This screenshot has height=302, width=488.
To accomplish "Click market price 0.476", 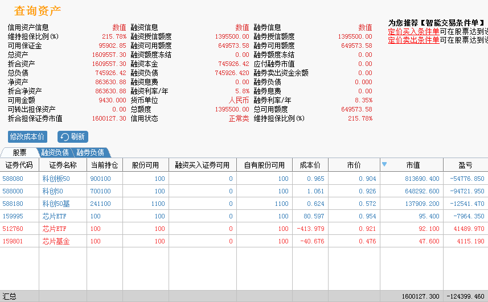I will [367, 241].
